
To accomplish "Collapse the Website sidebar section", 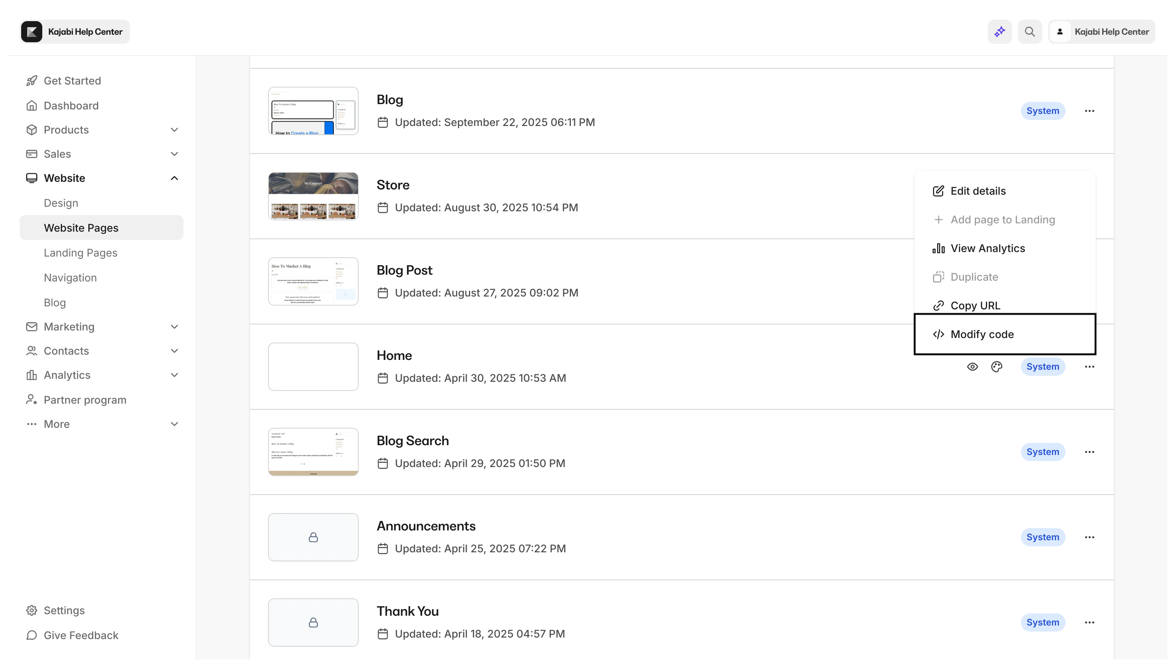I will 174,178.
